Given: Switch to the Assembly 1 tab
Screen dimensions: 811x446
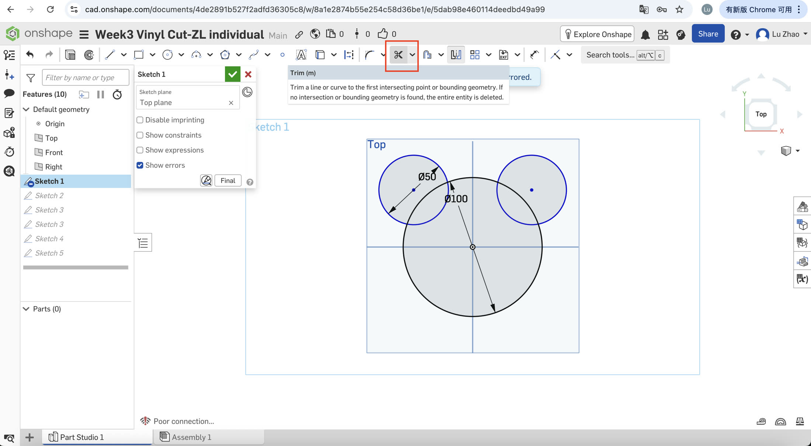Looking at the screenshot, I should pos(191,437).
